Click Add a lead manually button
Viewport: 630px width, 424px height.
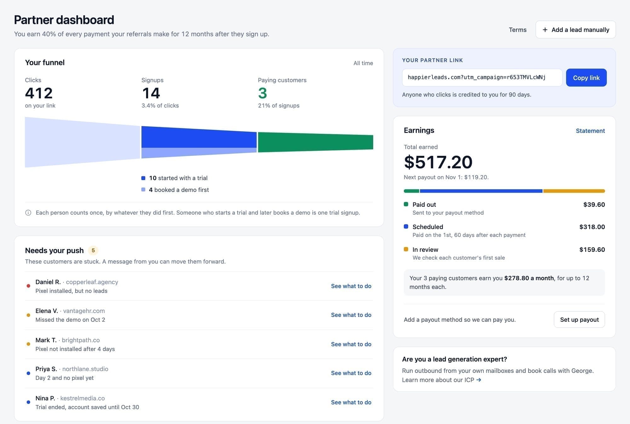(x=576, y=30)
